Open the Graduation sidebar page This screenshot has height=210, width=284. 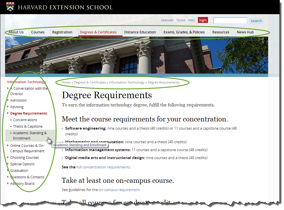pyautogui.click(x=19, y=171)
